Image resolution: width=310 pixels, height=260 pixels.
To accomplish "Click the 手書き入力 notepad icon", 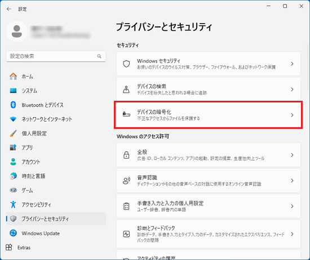I will (x=126, y=207).
